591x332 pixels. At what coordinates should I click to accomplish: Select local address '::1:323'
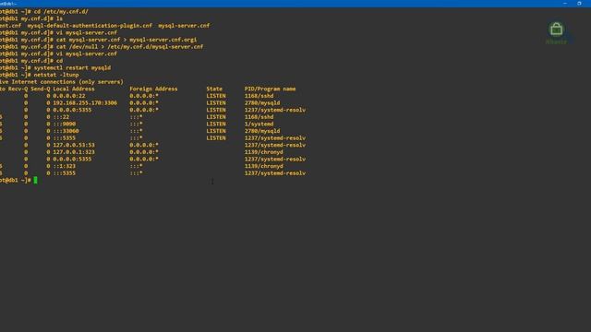64,166
